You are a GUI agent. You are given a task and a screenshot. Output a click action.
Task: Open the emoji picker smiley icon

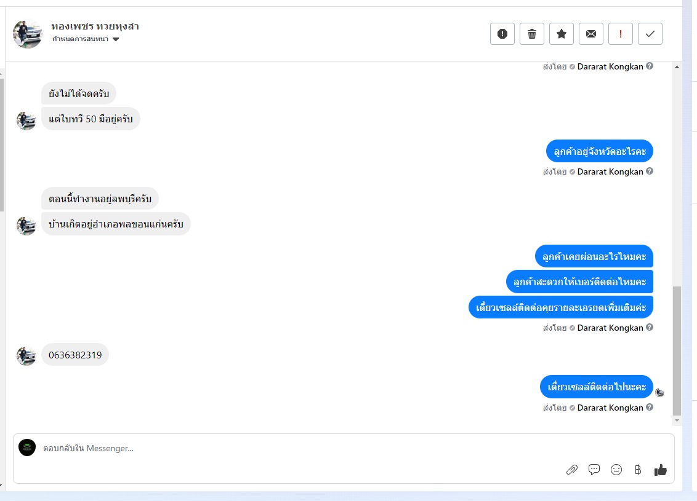(x=616, y=470)
